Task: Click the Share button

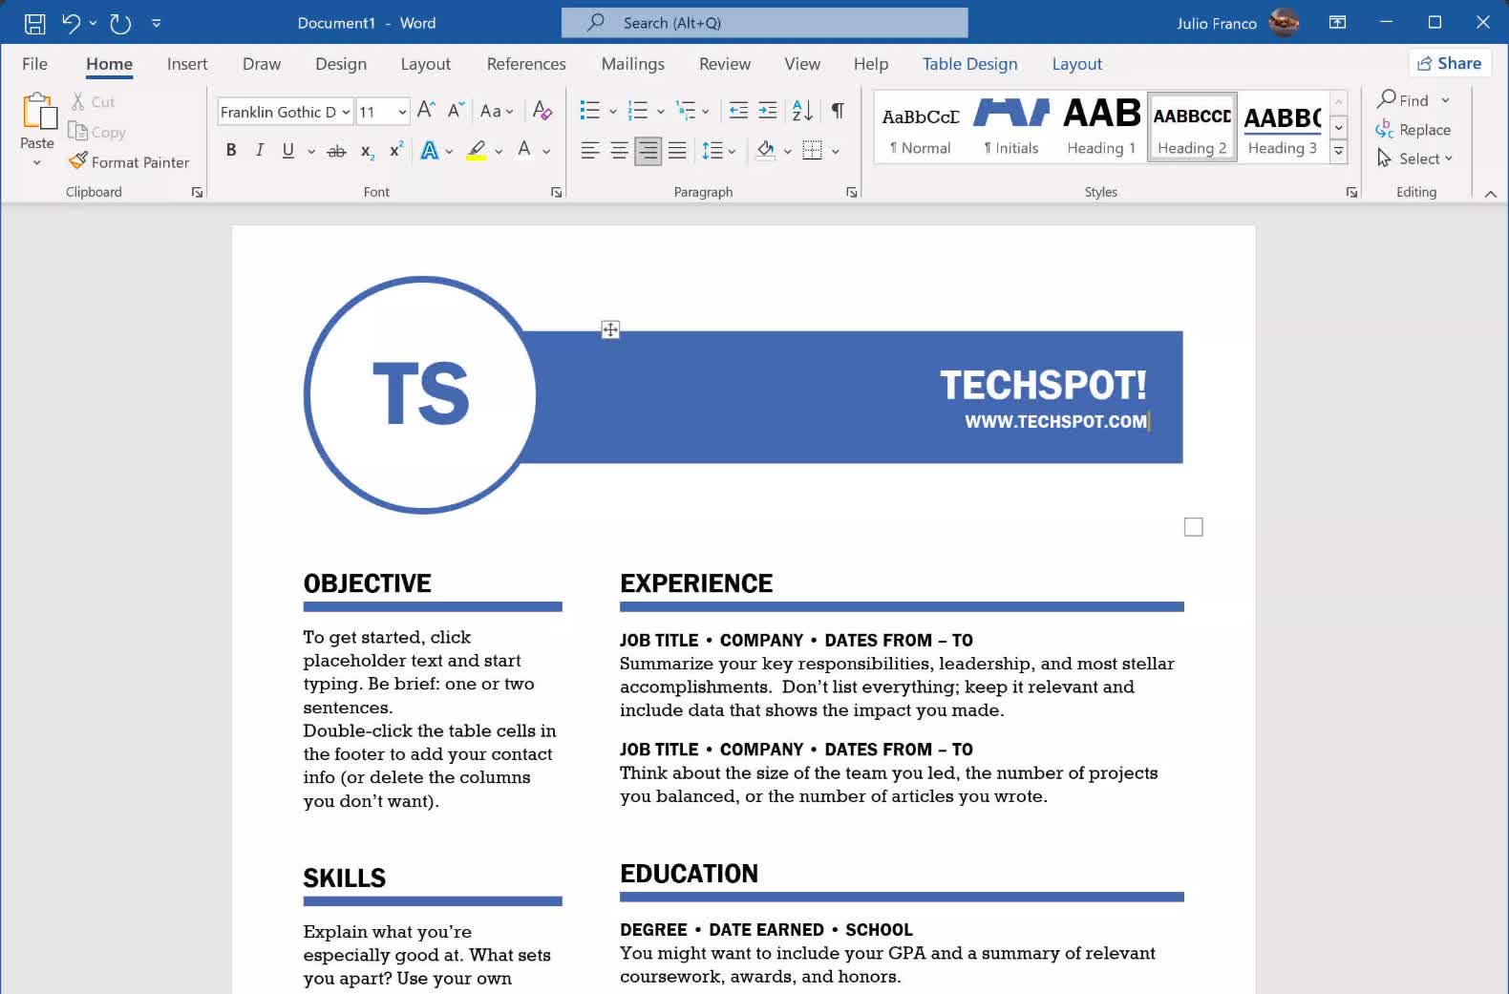Action: 1450,63
